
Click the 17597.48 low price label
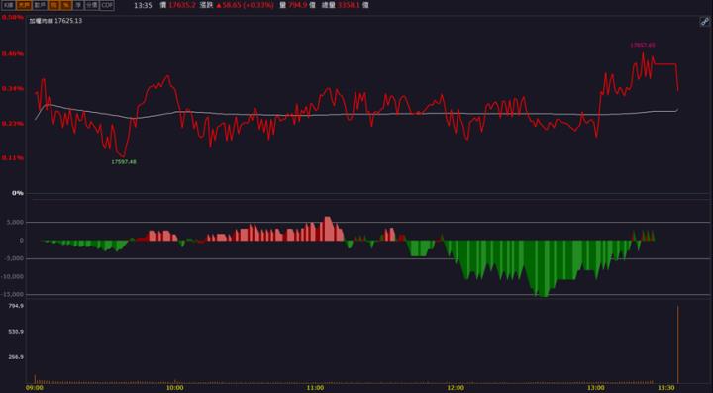point(124,162)
